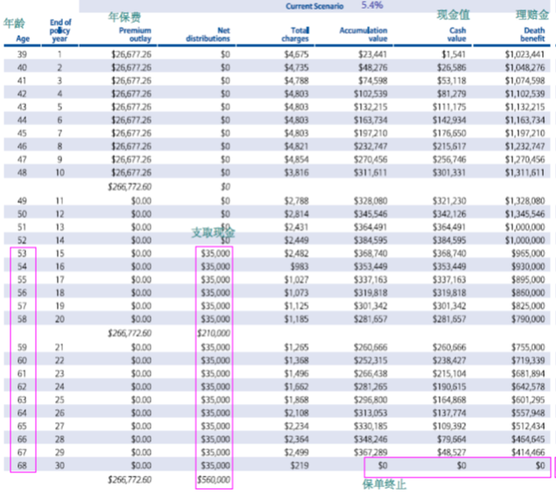Click the 年保费 annotation label
The height and width of the screenshot is (495, 556).
[124, 17]
